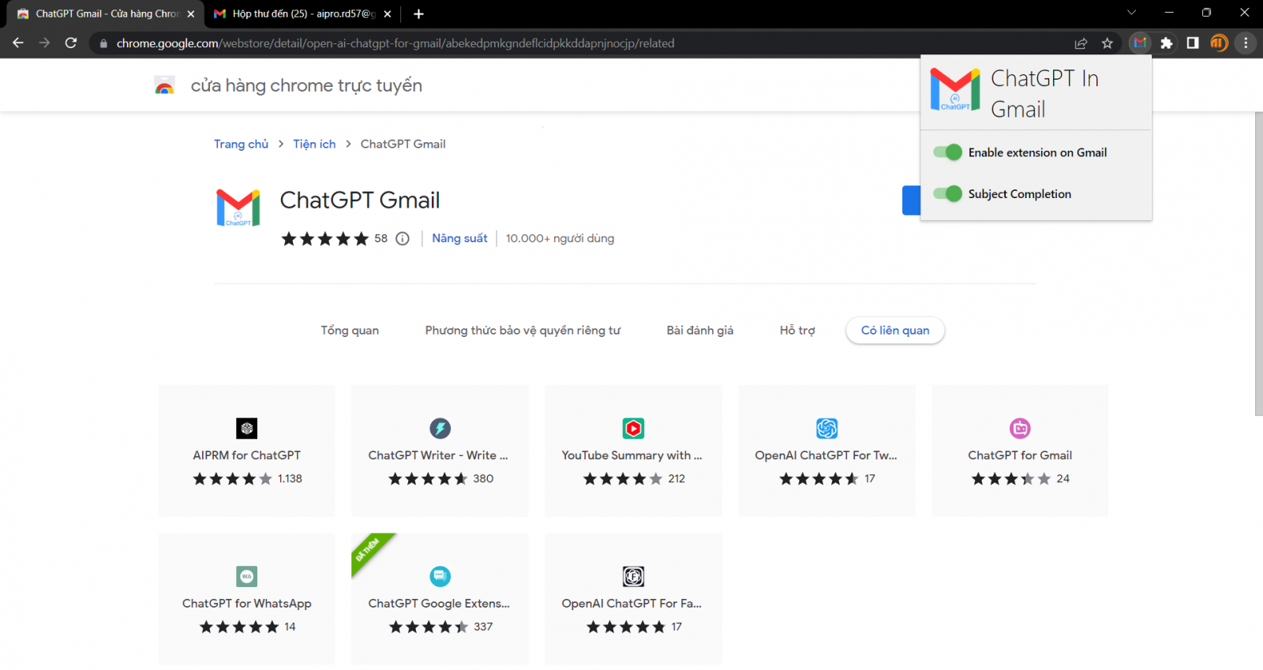Go forward to next page
Viewport: 1263px width, 670px height.
click(x=44, y=43)
